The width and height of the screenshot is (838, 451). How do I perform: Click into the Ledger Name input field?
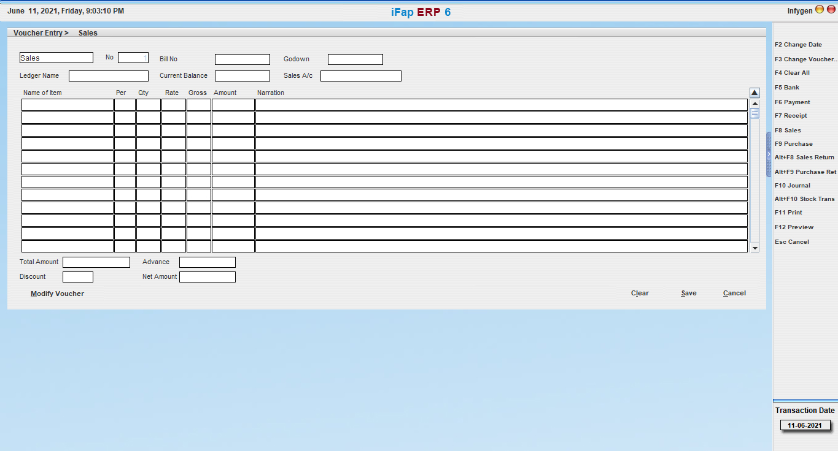(109, 76)
